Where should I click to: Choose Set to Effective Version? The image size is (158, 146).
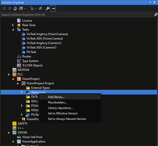click(70, 113)
